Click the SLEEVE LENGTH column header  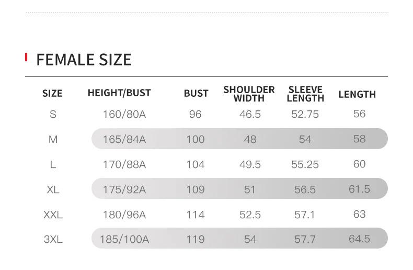[x=305, y=94]
